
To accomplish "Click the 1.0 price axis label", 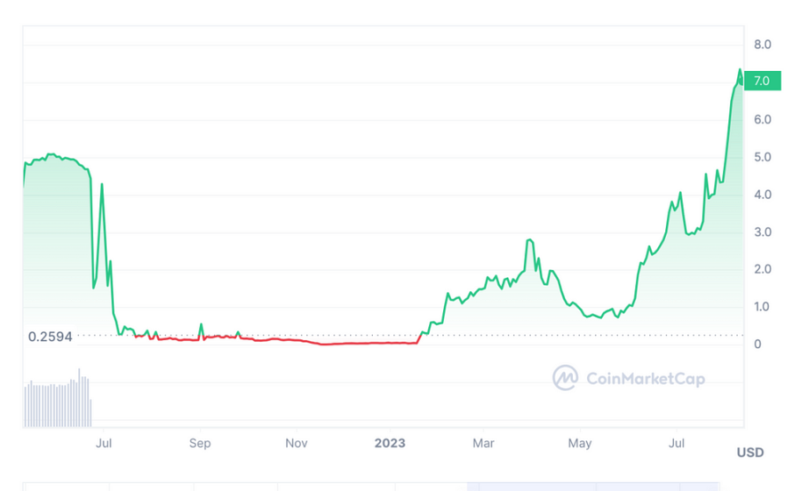I will click(762, 307).
